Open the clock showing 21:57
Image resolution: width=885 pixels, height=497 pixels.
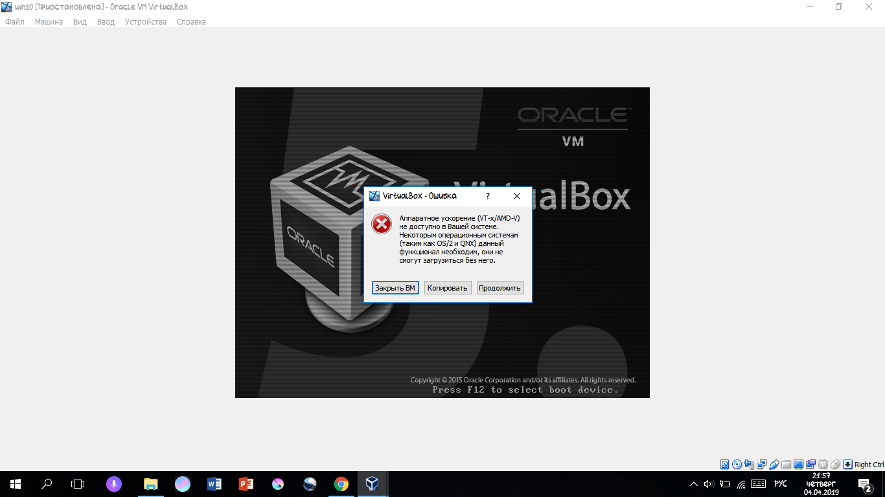[822, 484]
